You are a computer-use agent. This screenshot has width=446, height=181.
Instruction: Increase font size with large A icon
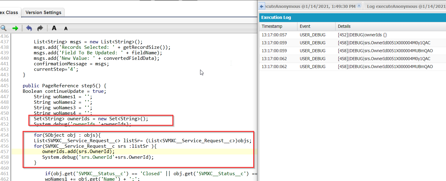54,28
